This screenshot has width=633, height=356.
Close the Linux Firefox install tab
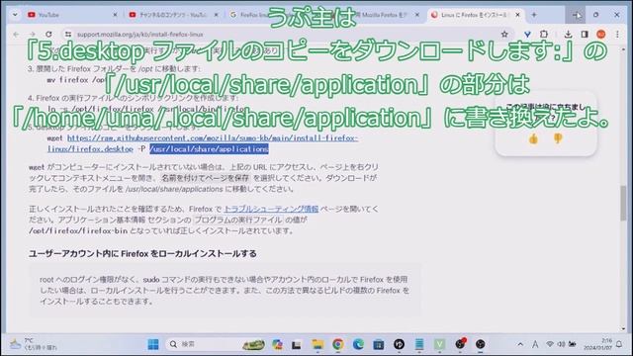point(517,15)
